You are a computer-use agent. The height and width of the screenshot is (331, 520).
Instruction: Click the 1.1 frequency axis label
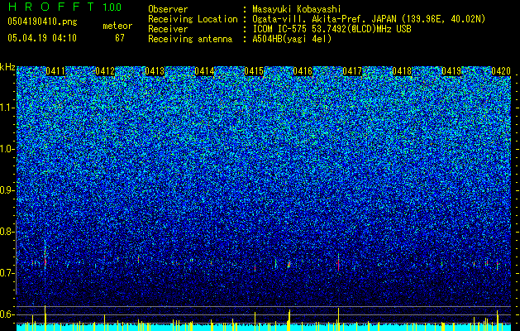click(7, 108)
